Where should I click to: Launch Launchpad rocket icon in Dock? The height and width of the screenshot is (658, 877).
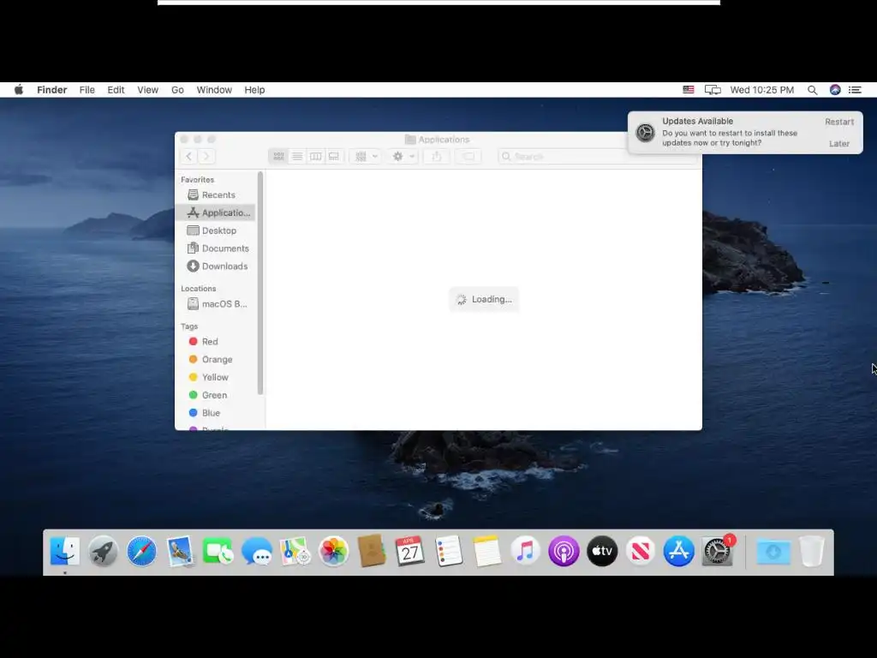tap(103, 551)
